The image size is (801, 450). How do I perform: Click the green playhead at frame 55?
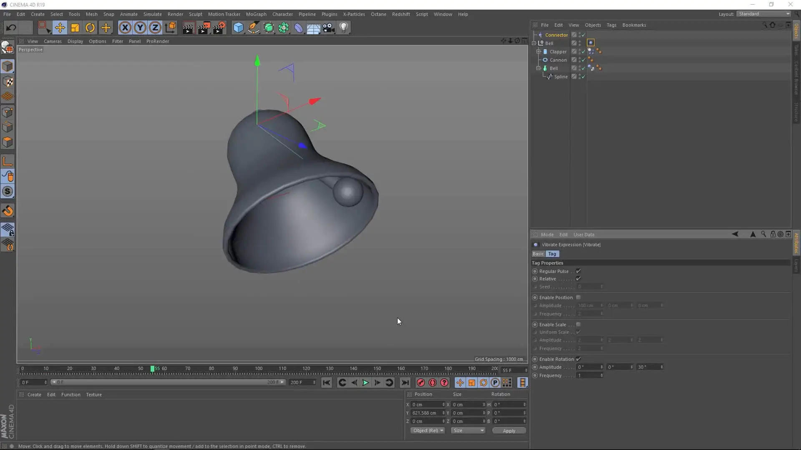(153, 369)
